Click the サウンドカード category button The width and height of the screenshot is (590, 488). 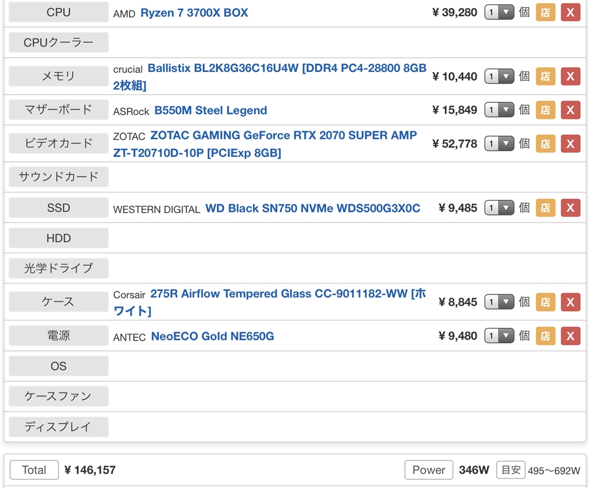coord(58,177)
